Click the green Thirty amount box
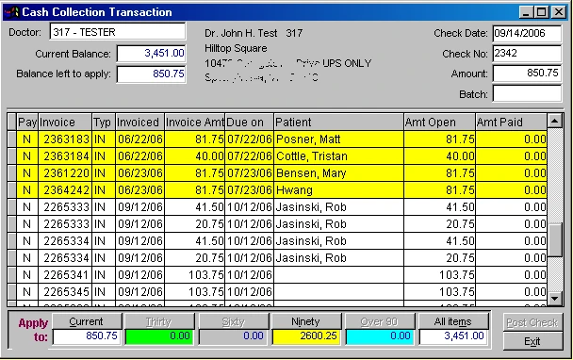 pos(159,336)
